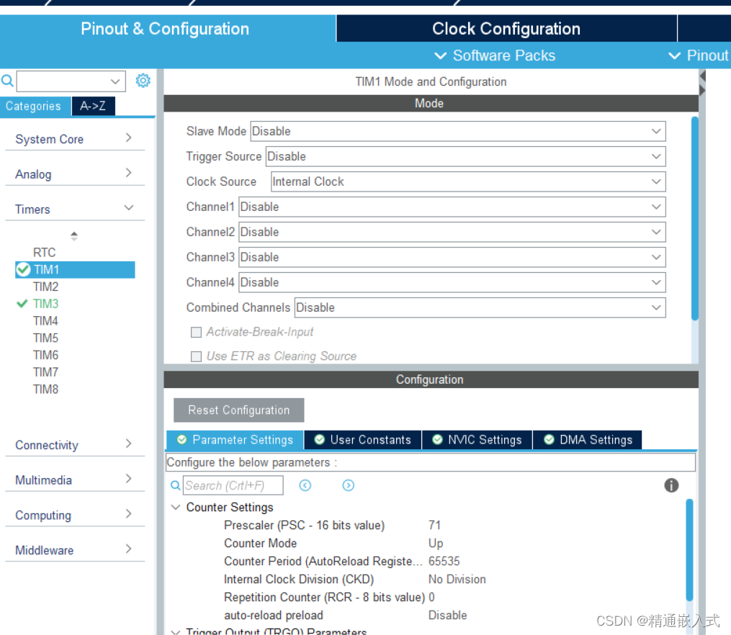Viewport: 731px width, 635px height.
Task: Select TIM7 in the Timers list
Action: (x=45, y=372)
